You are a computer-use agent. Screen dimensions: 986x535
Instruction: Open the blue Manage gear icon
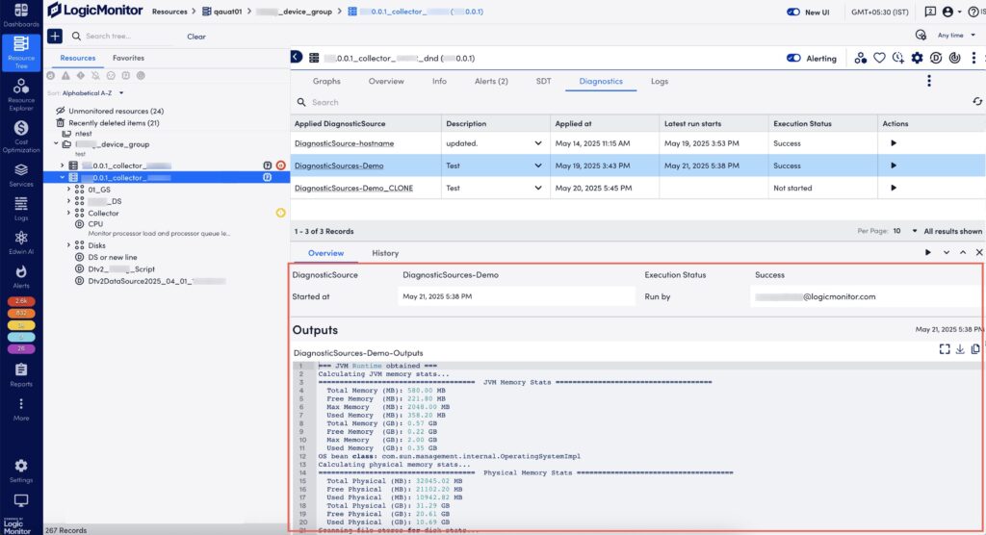click(x=917, y=58)
